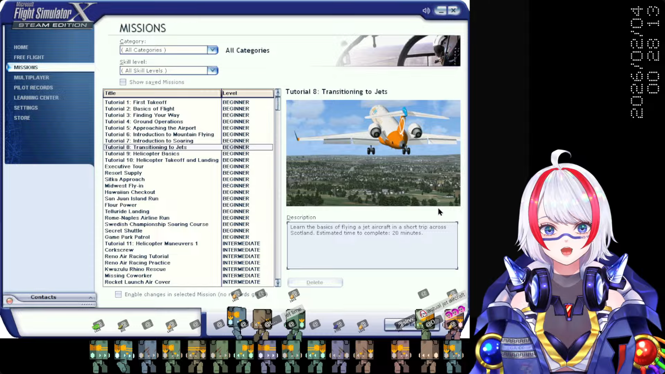
Task: Select Swedish Championship Soaring Course
Action: click(x=188, y=224)
